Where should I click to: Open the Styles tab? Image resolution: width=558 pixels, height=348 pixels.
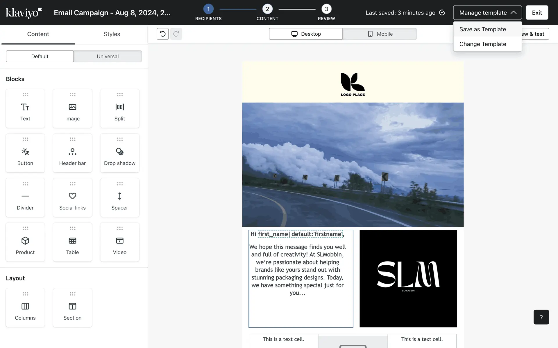[x=112, y=34]
